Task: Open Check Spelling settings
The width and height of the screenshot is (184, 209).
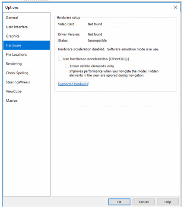Action: click(27, 73)
